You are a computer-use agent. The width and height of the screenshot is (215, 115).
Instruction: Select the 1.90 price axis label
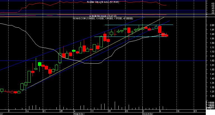[212, 34]
